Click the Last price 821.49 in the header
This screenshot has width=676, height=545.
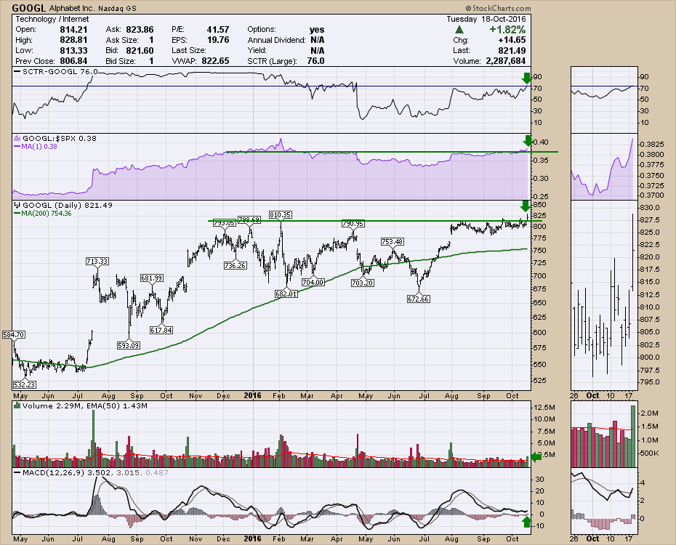point(512,50)
